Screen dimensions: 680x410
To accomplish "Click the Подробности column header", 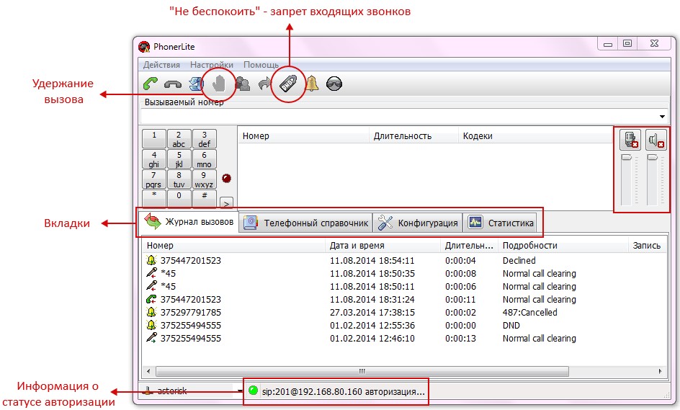I will [563, 246].
